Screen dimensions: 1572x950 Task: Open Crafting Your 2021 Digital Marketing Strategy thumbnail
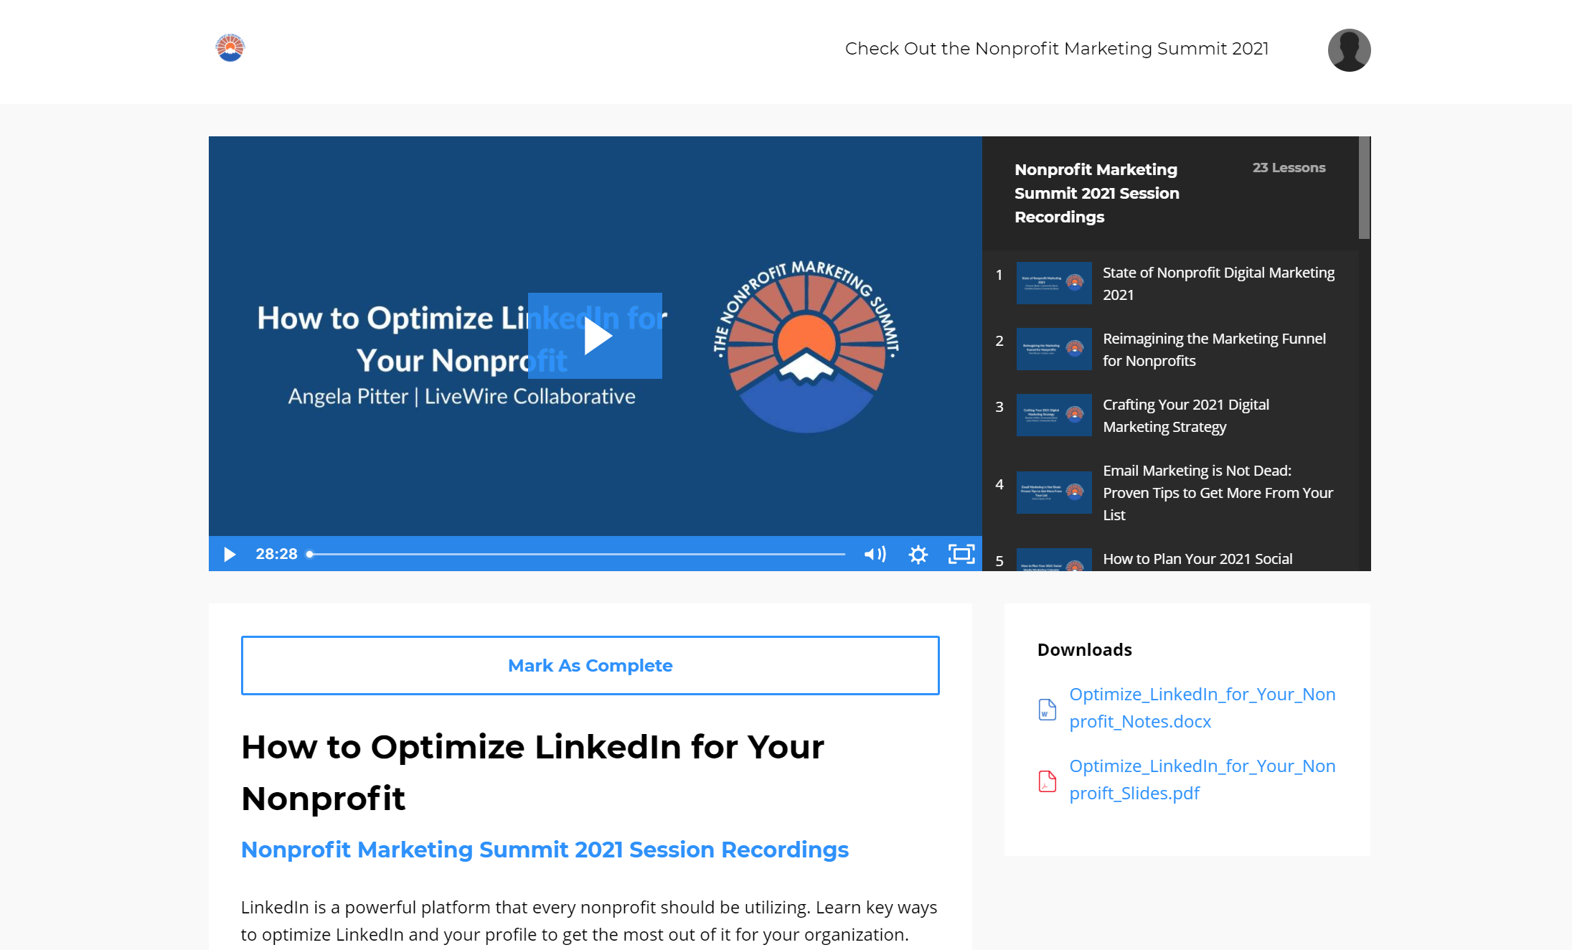pos(1053,415)
